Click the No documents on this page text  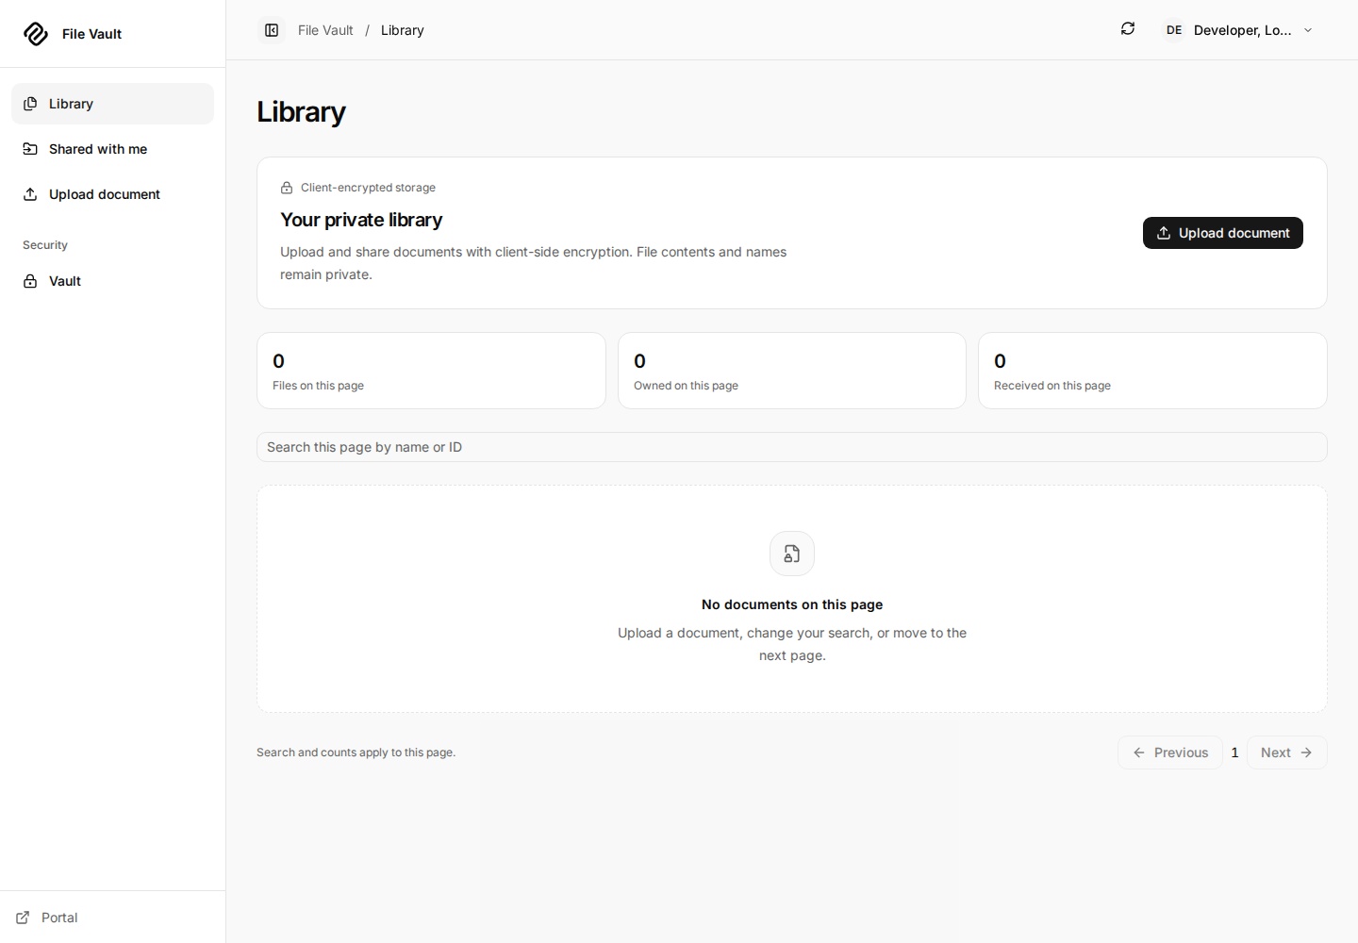(x=792, y=604)
